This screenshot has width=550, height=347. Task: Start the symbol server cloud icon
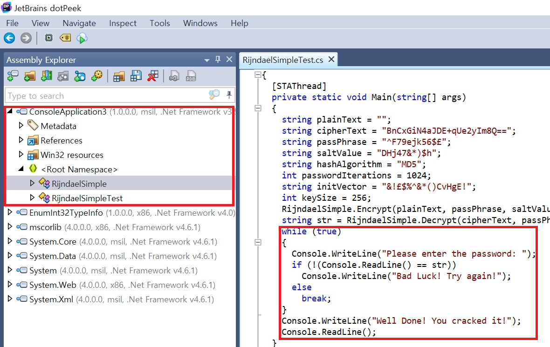(x=82, y=38)
